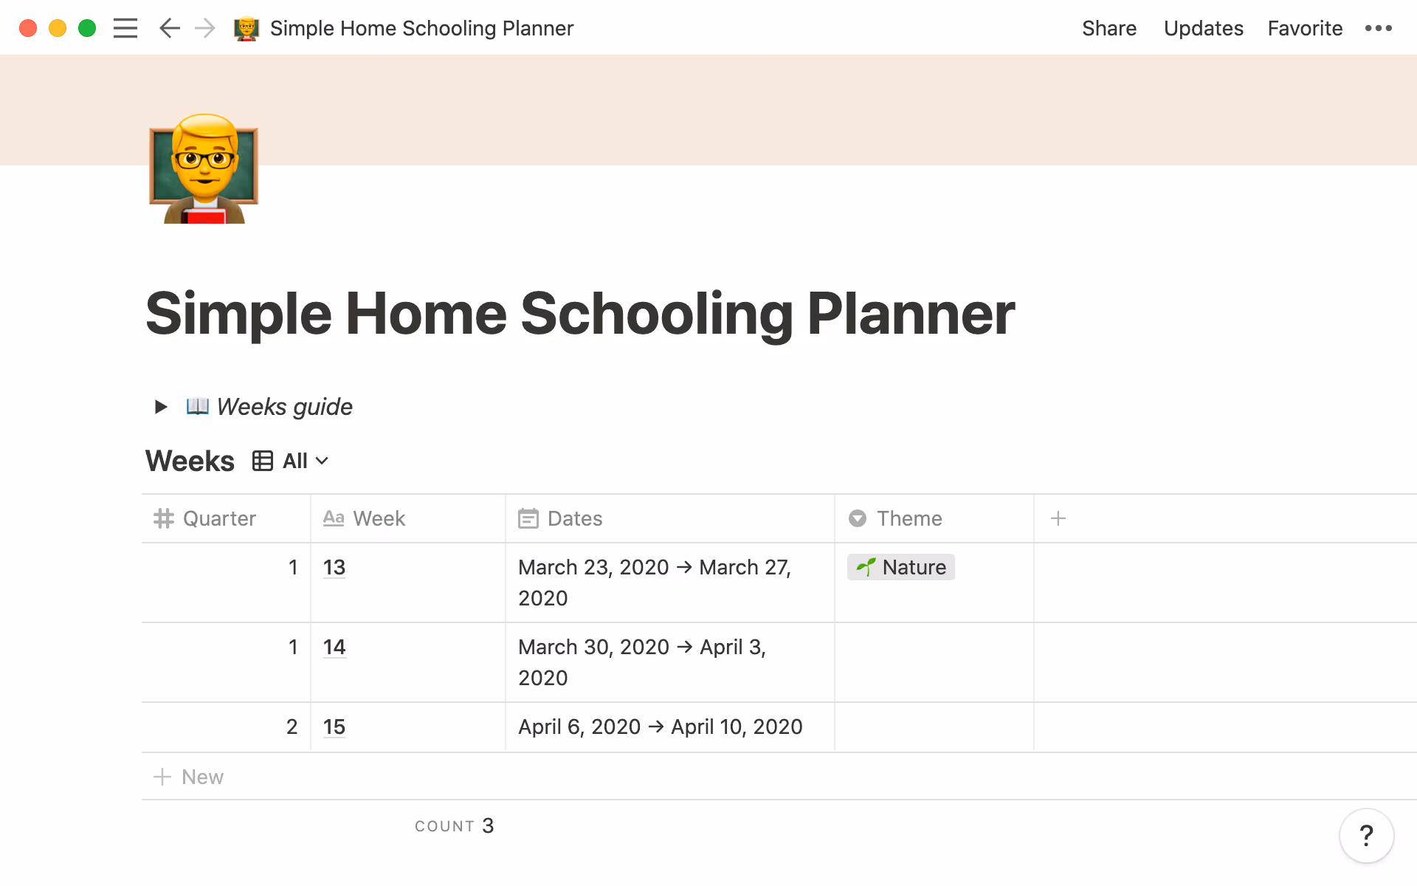Open the Theme column header options

coord(909,518)
